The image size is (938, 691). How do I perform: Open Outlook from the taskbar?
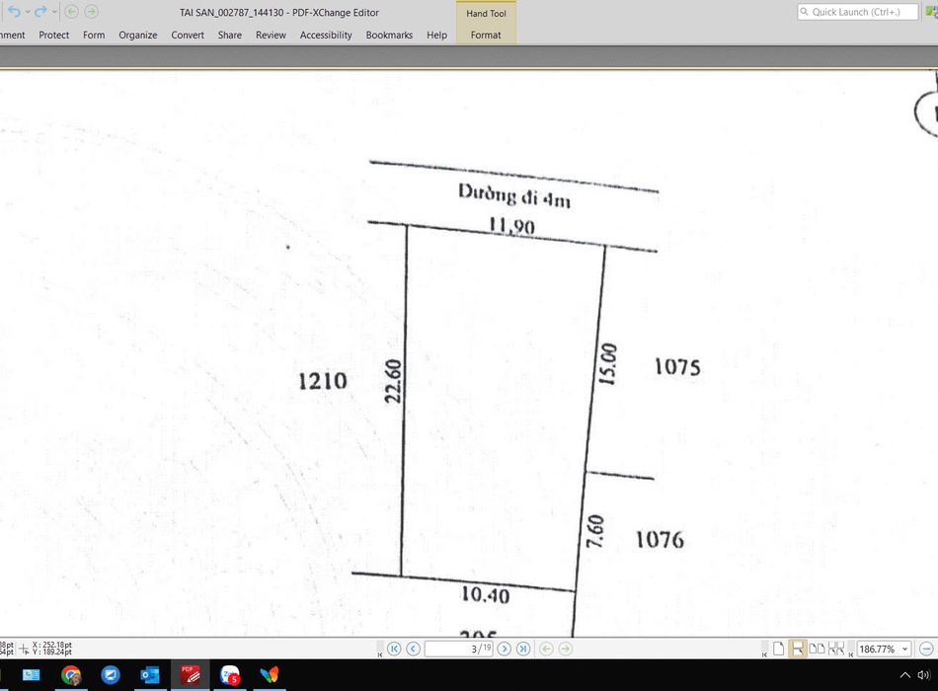click(x=150, y=675)
